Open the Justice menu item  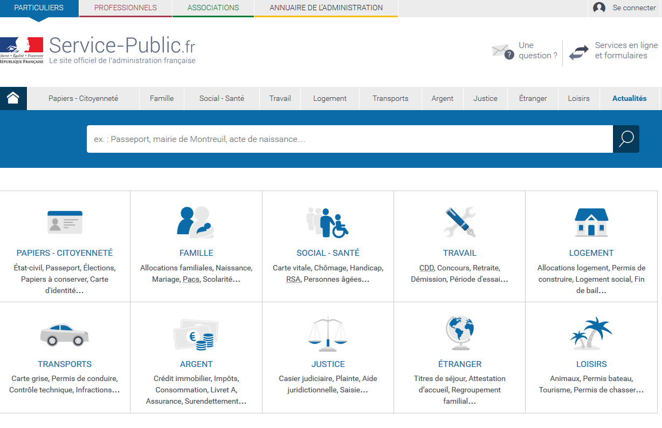[x=485, y=98]
